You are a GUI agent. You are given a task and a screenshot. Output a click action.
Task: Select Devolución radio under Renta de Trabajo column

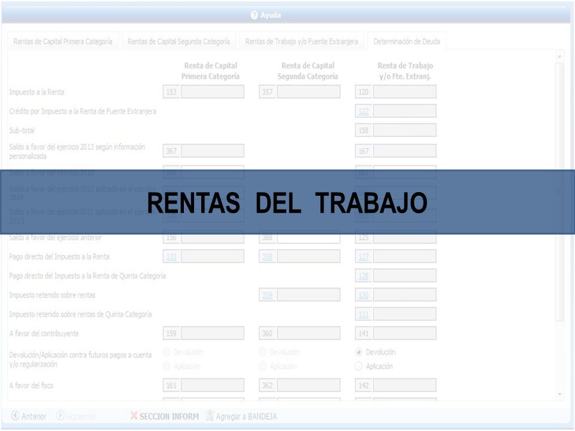[359, 352]
